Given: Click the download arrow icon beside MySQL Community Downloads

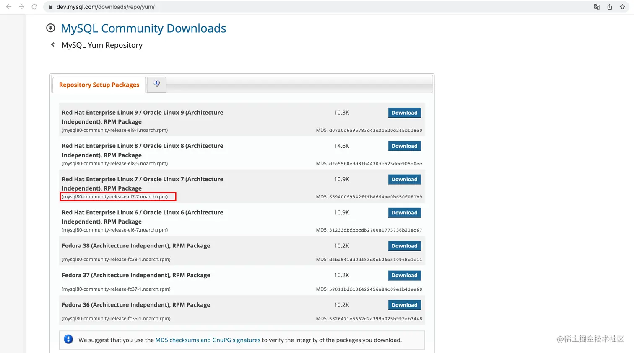Looking at the screenshot, I should pyautogui.click(x=50, y=28).
